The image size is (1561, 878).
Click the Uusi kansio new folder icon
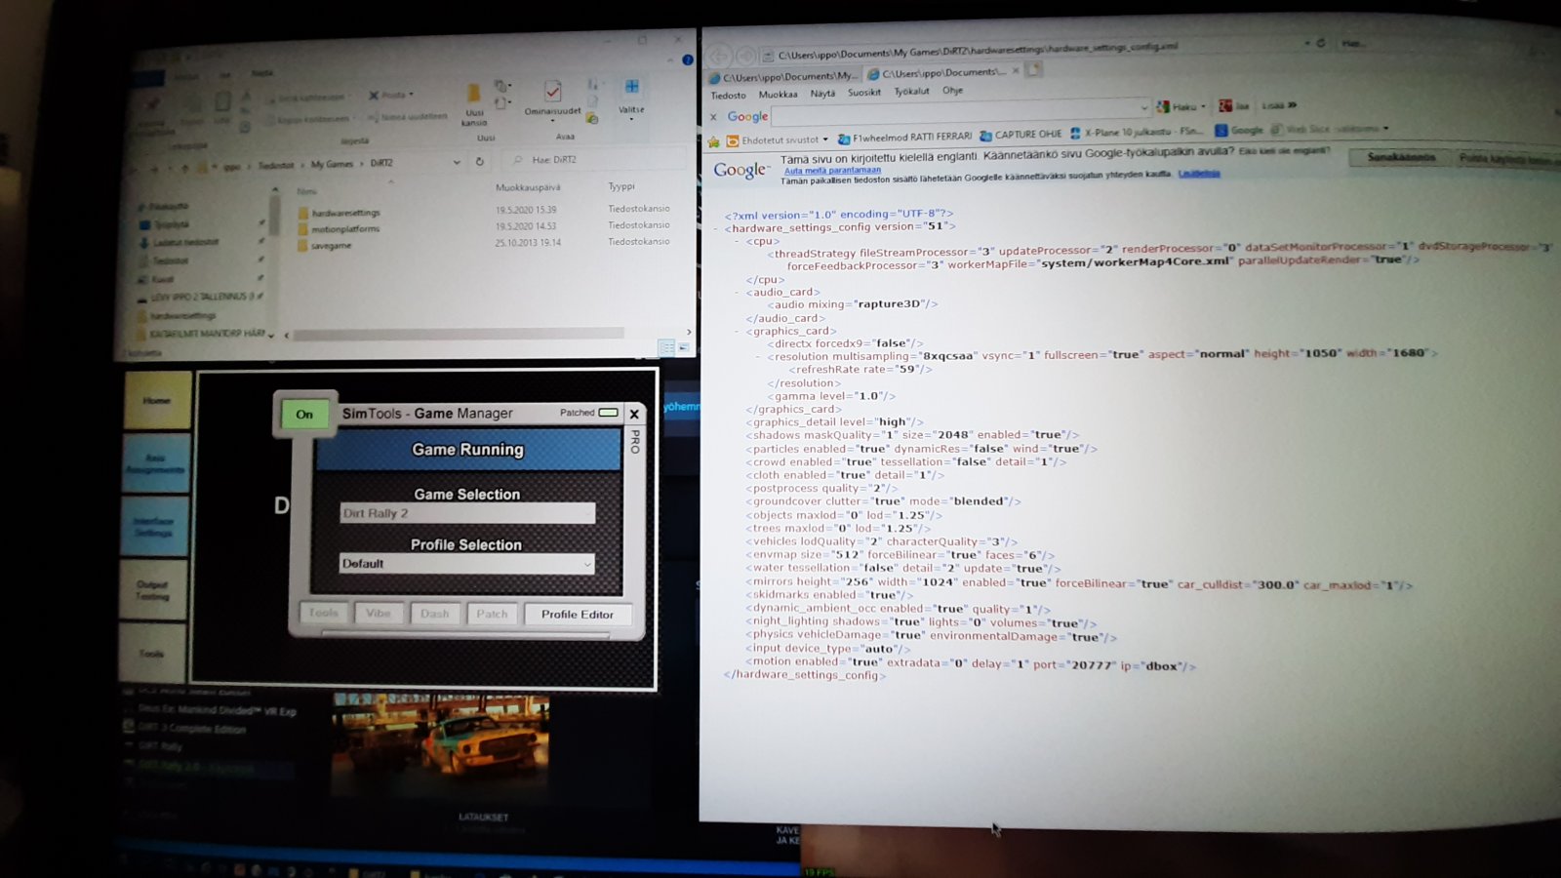[x=474, y=103]
